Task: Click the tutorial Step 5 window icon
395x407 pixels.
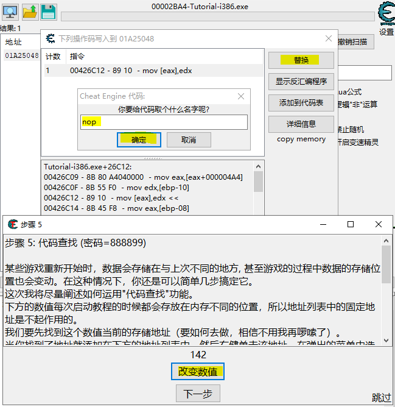Action: point(13,224)
